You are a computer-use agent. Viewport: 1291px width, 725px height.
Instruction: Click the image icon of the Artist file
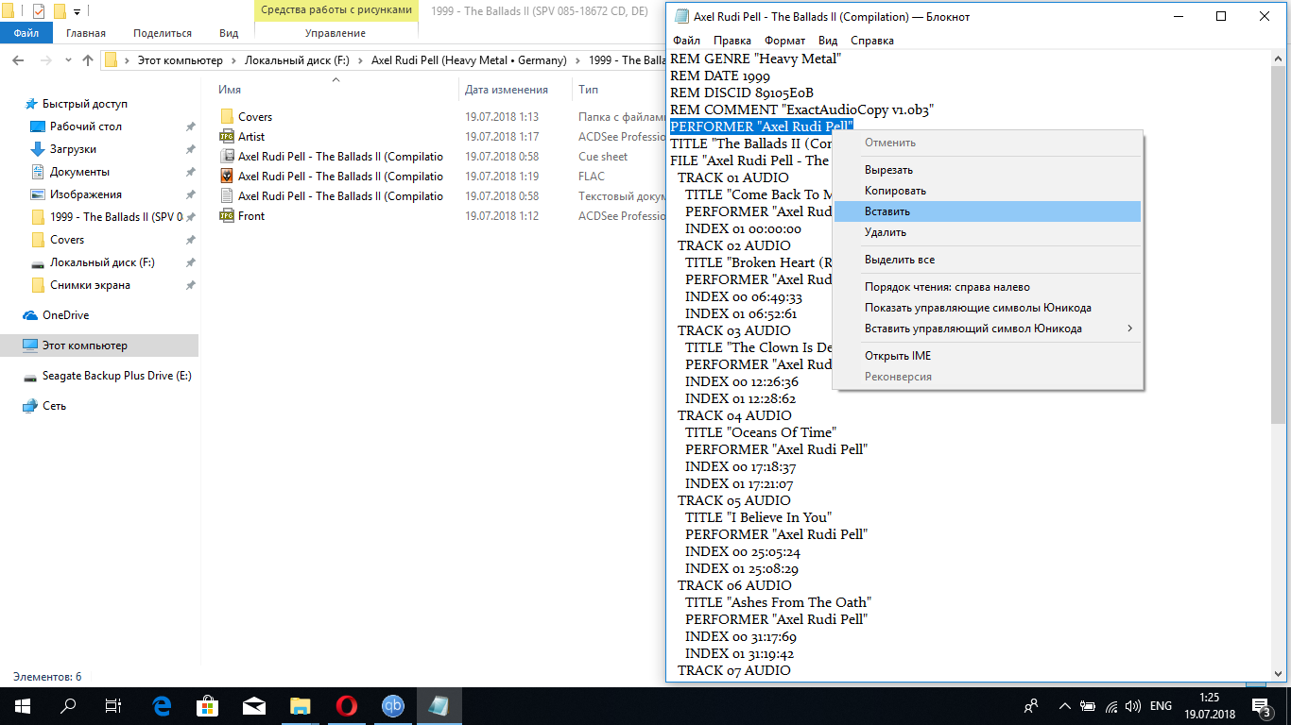point(227,137)
